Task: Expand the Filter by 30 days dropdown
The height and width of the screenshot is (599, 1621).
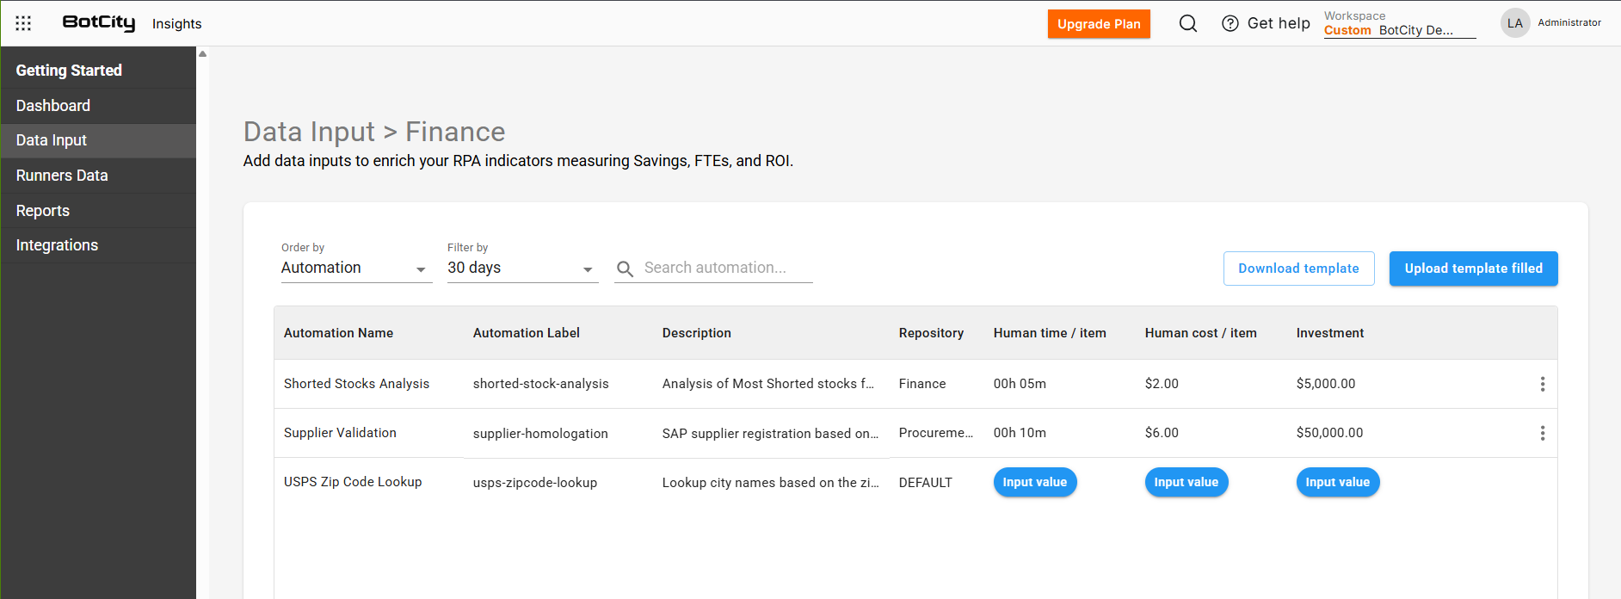Action: tap(522, 269)
